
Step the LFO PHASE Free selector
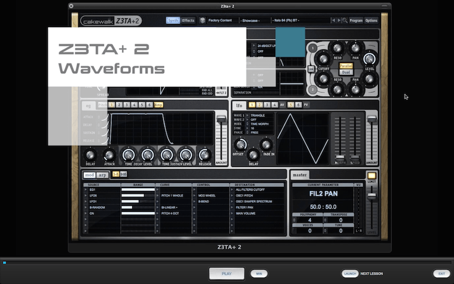(247, 132)
